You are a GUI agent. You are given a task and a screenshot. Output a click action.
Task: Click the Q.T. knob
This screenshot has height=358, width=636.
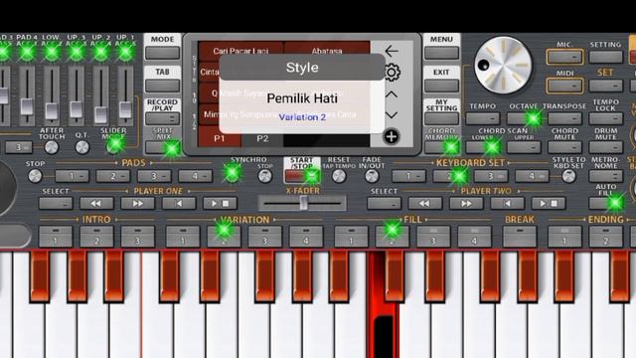(x=81, y=148)
